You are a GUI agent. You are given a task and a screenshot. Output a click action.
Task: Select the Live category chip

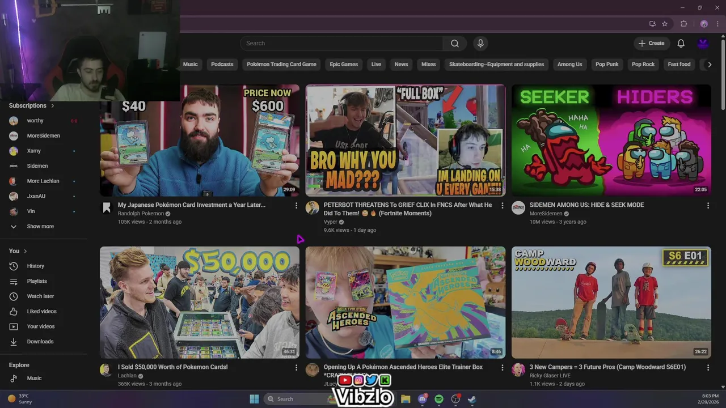[x=376, y=65]
